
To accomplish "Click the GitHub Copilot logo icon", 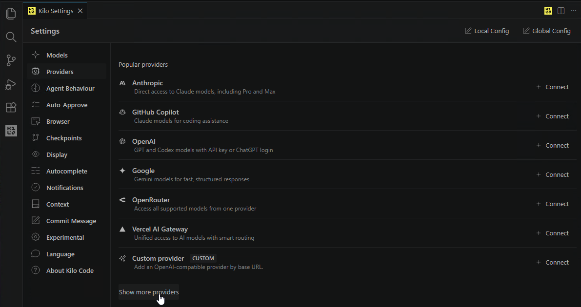I will [122, 112].
